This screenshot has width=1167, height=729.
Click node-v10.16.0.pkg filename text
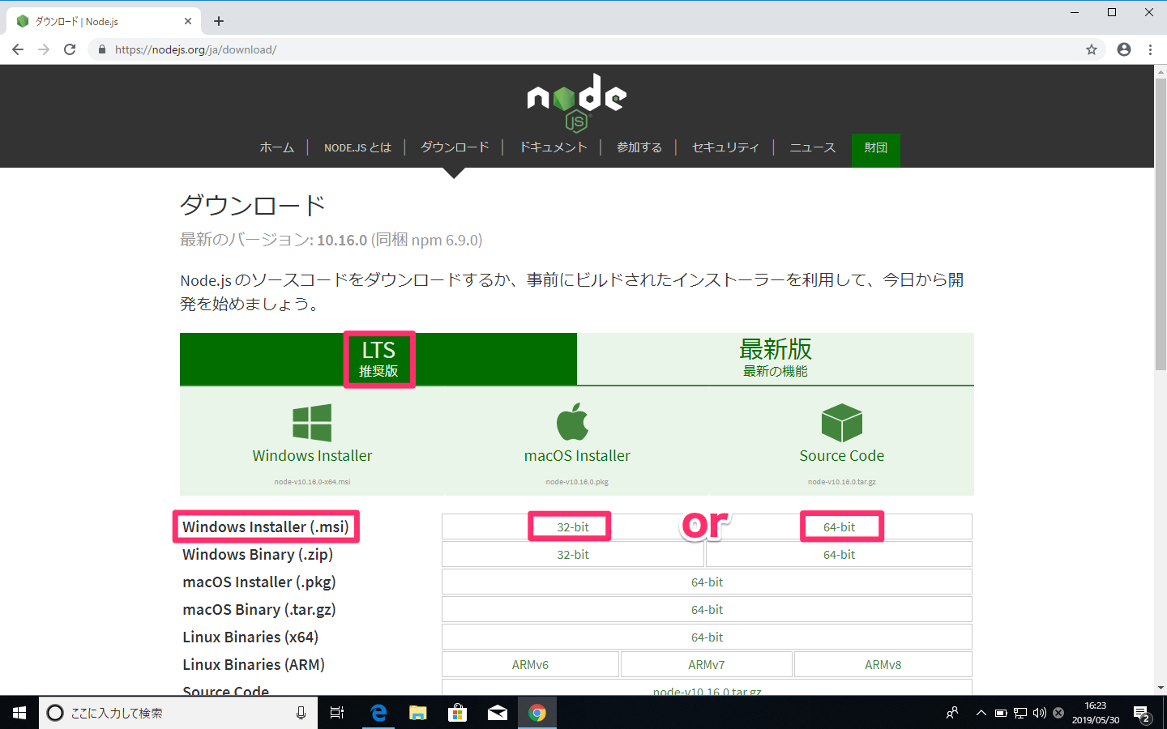(577, 482)
